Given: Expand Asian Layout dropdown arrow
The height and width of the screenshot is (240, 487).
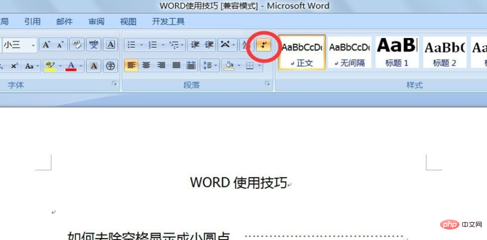Looking at the screenshot, I should point(234,45).
